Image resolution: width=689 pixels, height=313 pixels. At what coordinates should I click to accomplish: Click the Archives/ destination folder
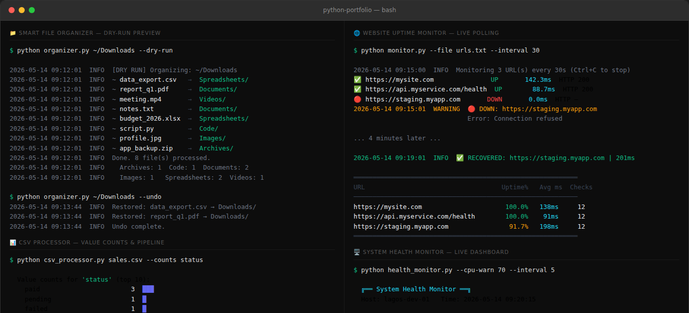point(216,148)
